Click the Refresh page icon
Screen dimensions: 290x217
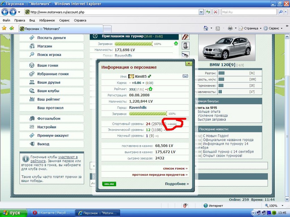click(208, 12)
